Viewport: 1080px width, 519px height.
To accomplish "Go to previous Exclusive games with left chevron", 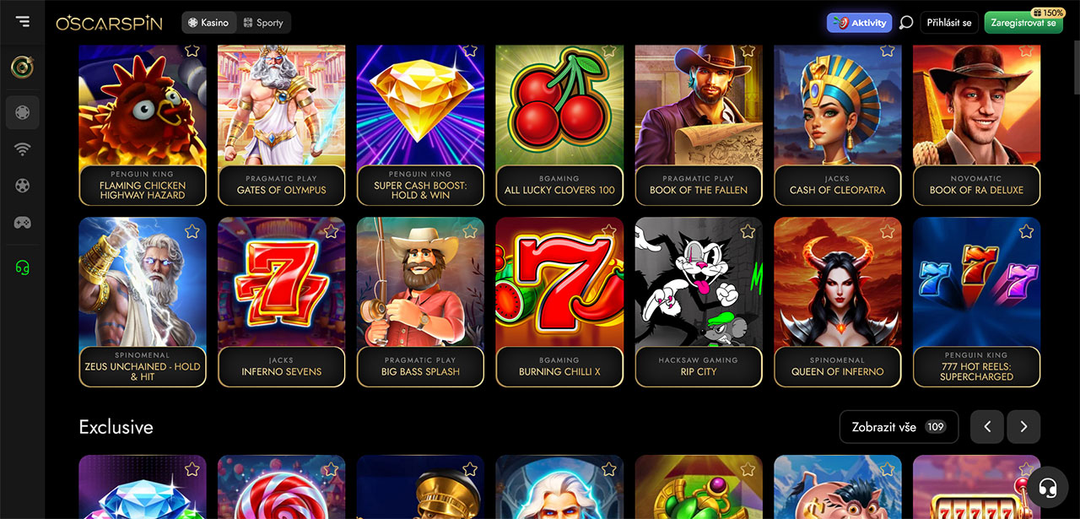I will [x=987, y=427].
